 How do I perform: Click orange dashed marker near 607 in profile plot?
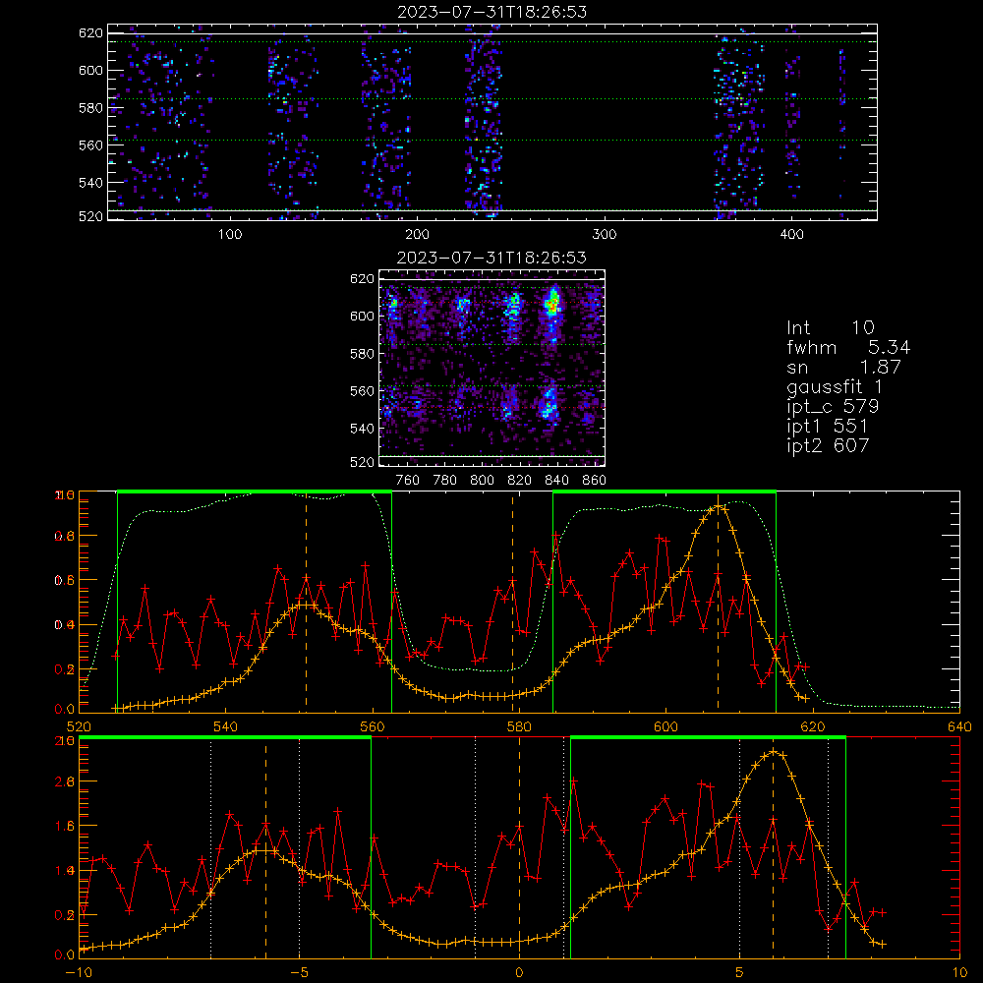(718, 603)
